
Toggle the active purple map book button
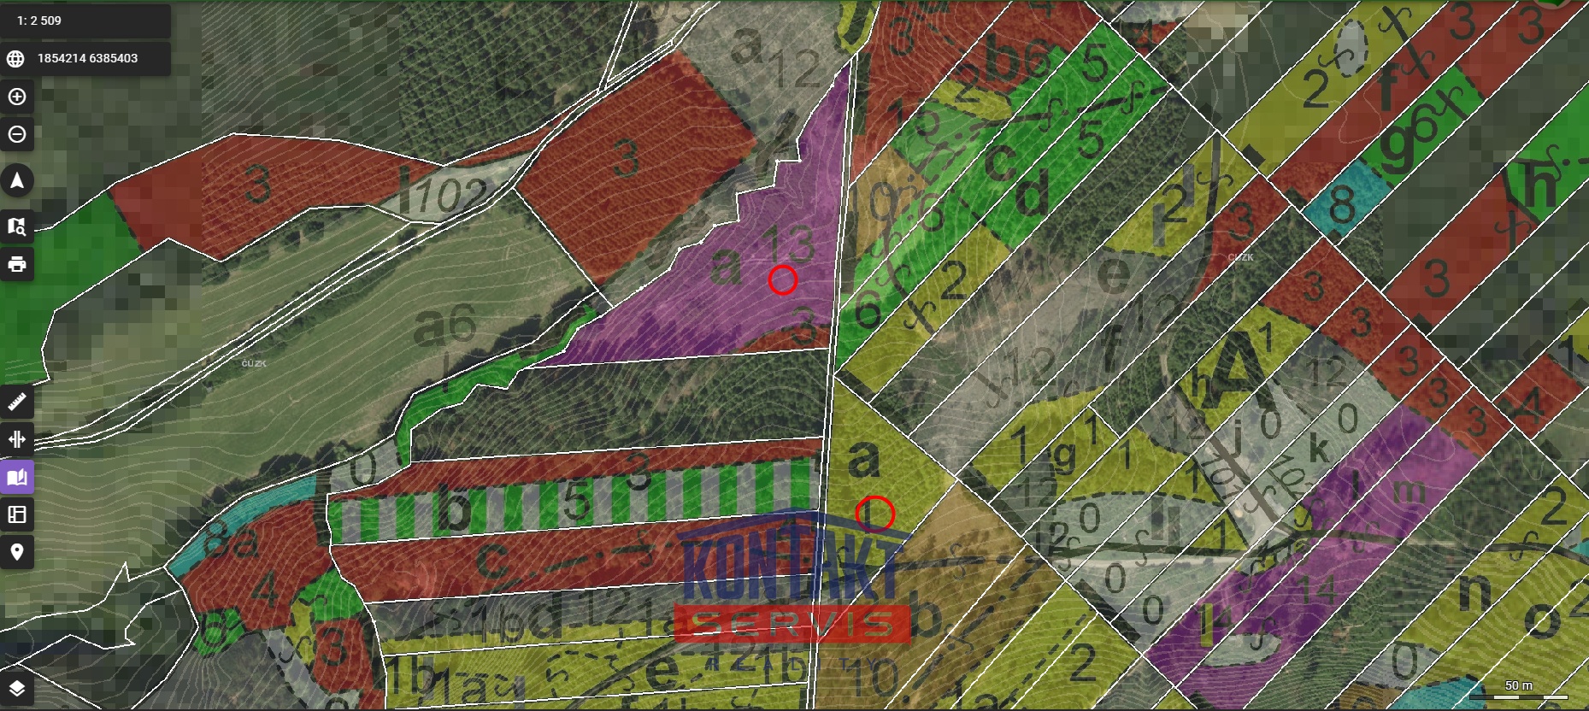click(17, 477)
